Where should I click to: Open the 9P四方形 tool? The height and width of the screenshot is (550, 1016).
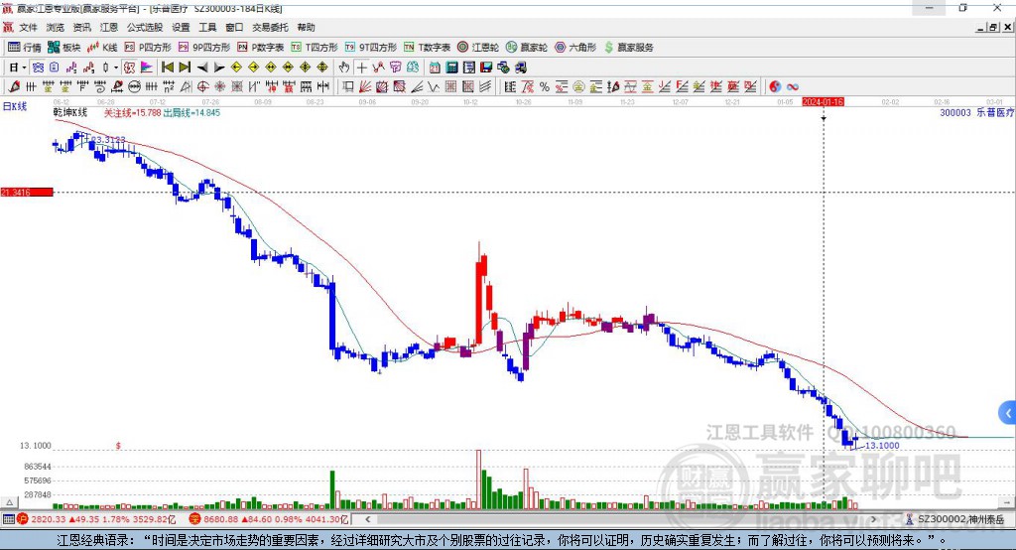204,48
